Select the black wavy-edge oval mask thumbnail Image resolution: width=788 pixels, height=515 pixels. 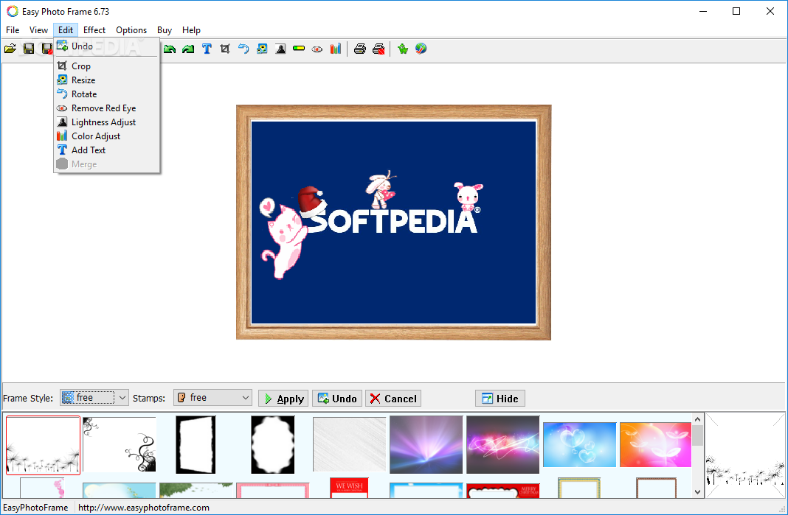point(273,445)
